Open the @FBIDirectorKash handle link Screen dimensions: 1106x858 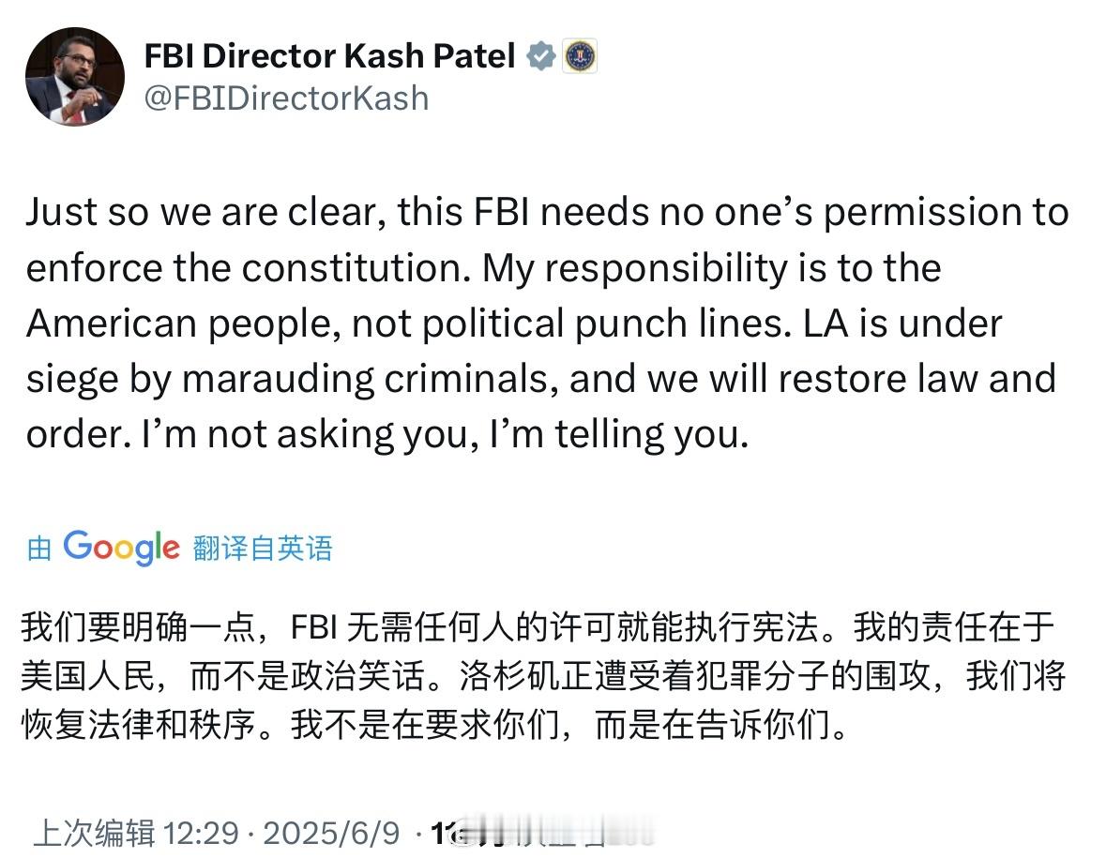point(286,98)
